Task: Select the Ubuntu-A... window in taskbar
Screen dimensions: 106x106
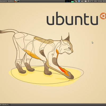Action: coord(5,105)
